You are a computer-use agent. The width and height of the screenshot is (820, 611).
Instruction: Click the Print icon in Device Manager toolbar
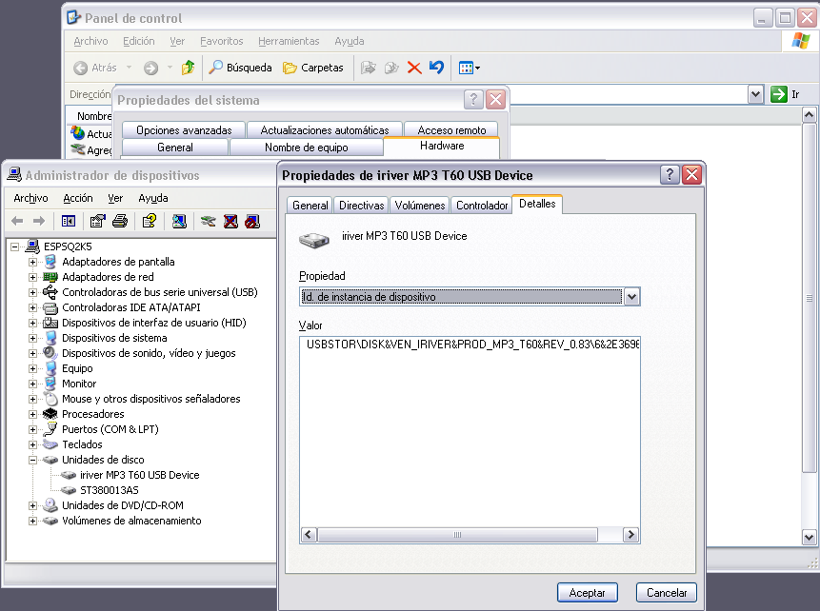120,221
